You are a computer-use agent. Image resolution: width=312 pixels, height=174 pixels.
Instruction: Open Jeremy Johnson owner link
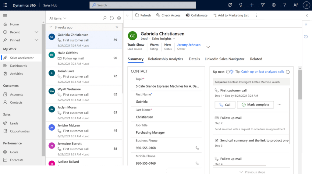(x=189, y=45)
